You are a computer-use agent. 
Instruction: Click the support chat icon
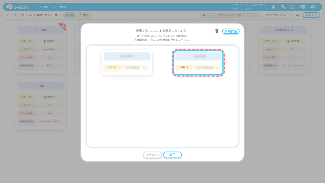pos(302,7)
